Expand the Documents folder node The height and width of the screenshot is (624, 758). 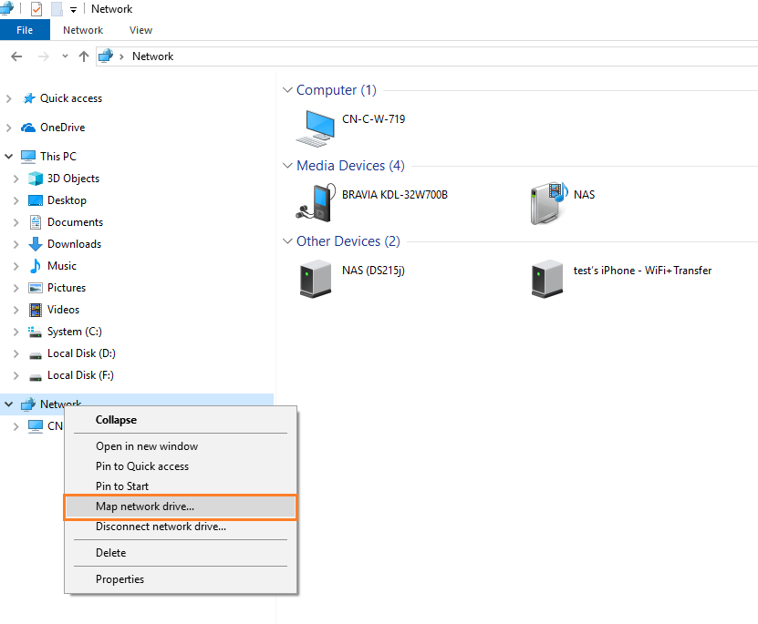pos(16,222)
